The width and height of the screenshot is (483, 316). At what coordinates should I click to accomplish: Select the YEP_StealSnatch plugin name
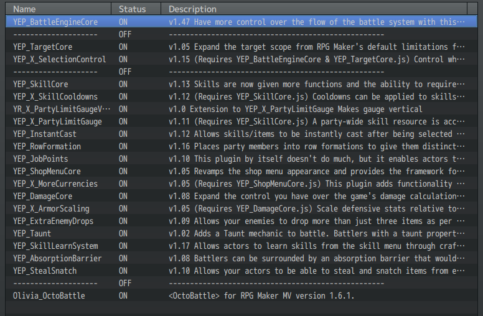pyautogui.click(x=45, y=271)
